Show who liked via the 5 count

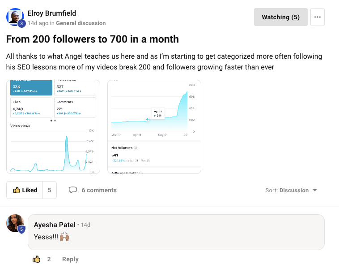[50, 190]
